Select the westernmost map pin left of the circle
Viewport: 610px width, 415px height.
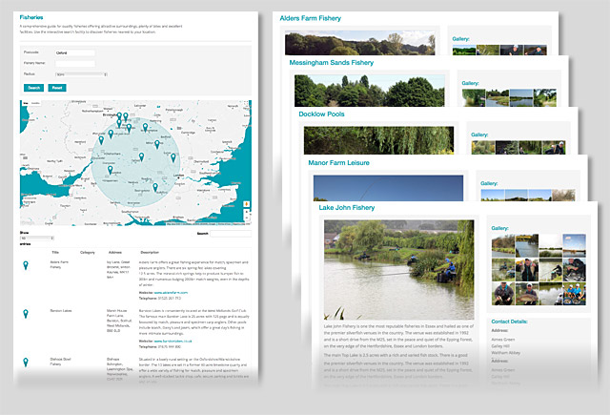click(x=101, y=139)
